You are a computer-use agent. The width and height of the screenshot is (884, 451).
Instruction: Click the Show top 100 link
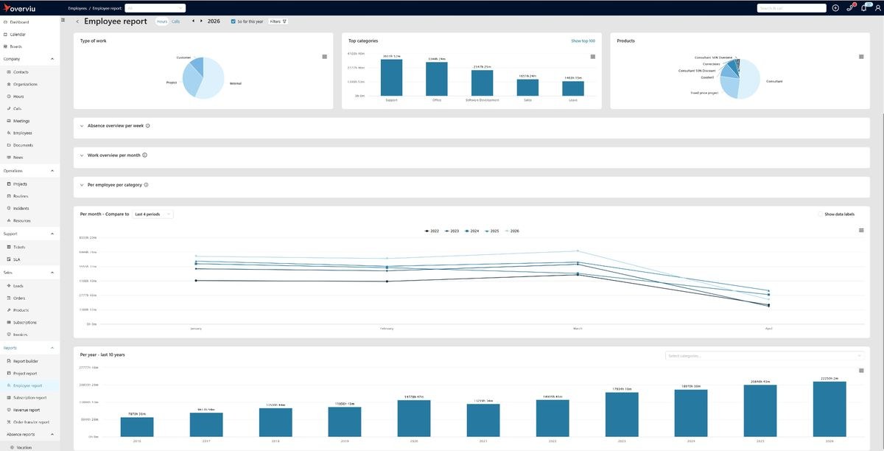583,41
